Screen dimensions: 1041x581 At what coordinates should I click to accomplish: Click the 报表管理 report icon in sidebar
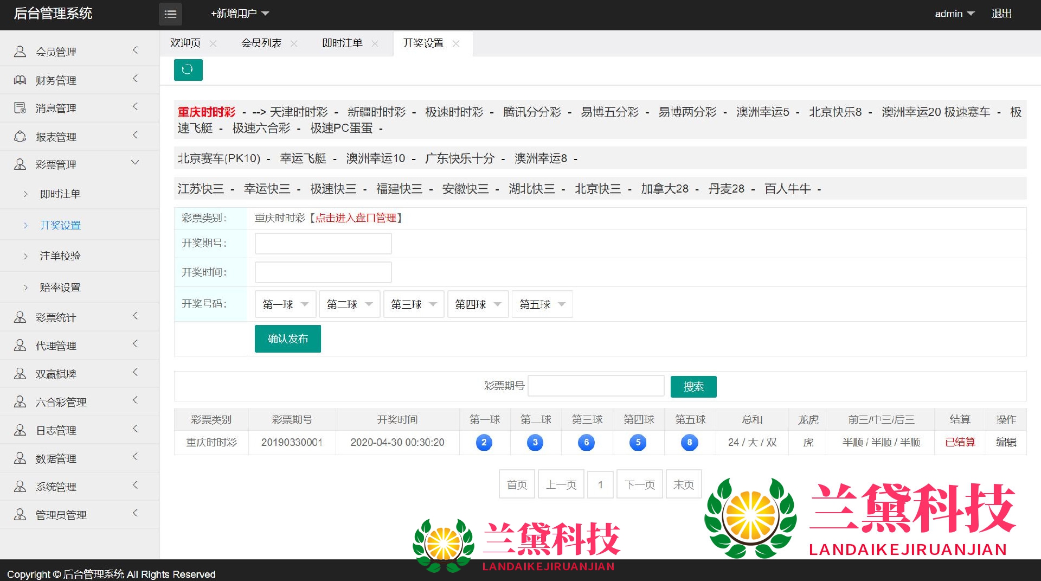[x=20, y=137]
